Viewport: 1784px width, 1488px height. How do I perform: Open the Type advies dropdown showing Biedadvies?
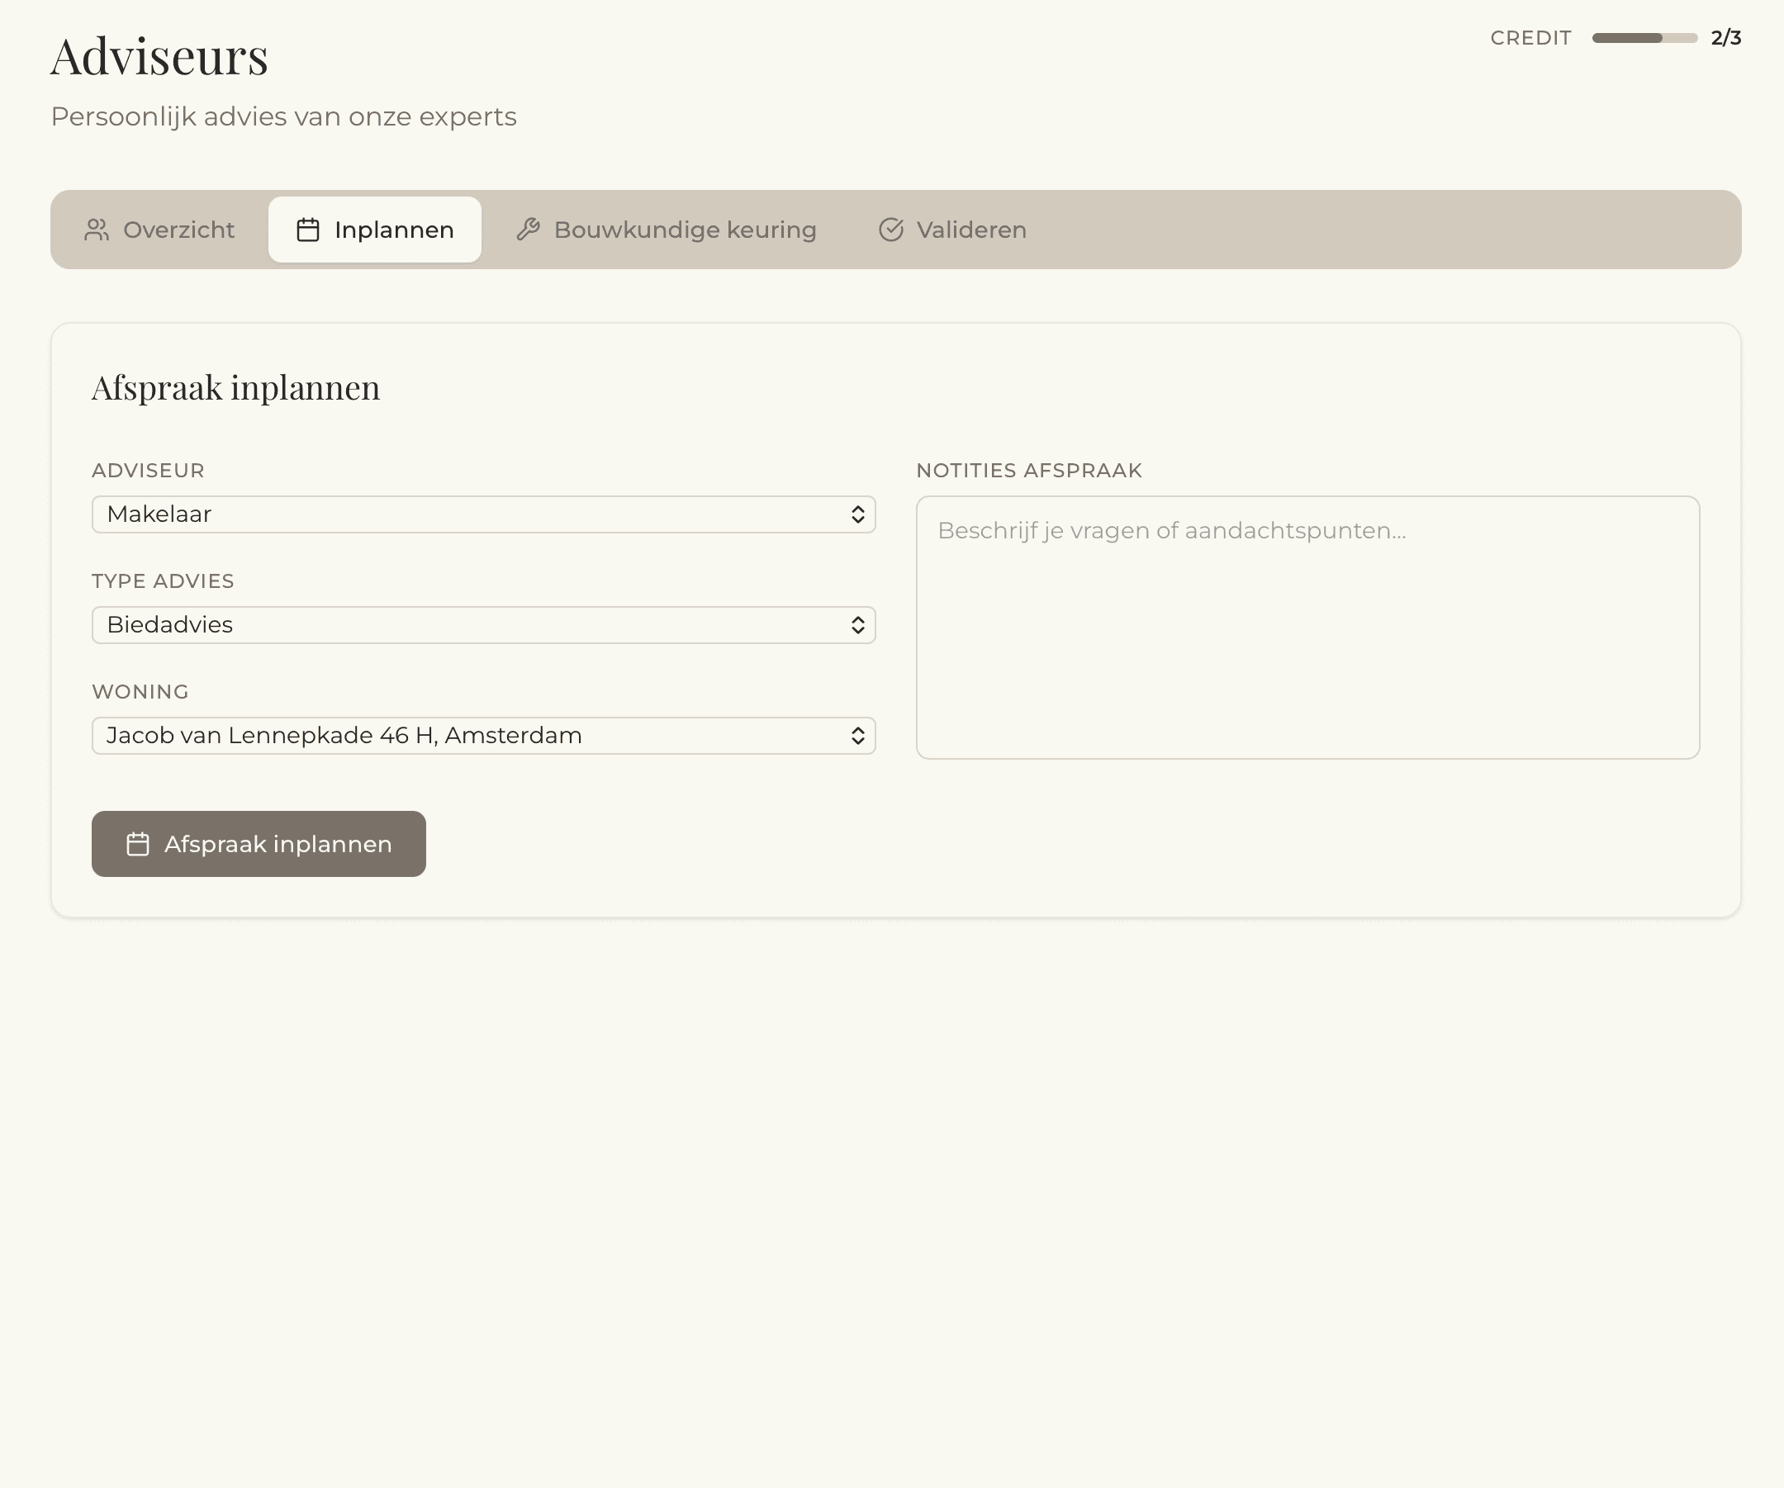coord(483,625)
